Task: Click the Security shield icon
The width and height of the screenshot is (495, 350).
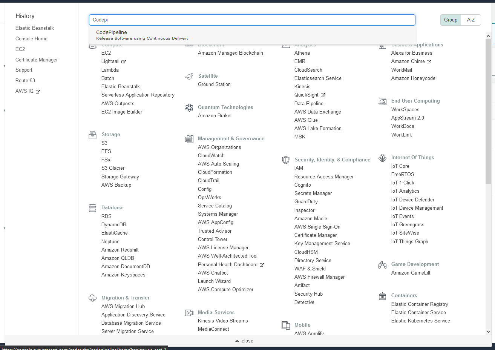Action: pos(286,160)
